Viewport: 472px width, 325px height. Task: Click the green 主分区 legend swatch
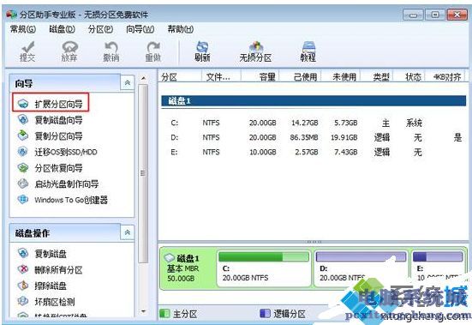(x=164, y=313)
